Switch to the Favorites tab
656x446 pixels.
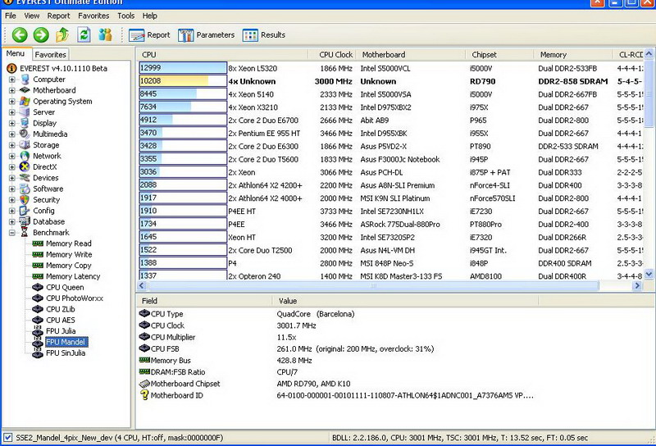coord(50,54)
